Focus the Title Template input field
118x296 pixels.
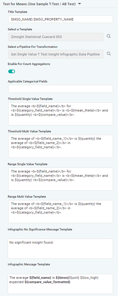click(x=61, y=19)
